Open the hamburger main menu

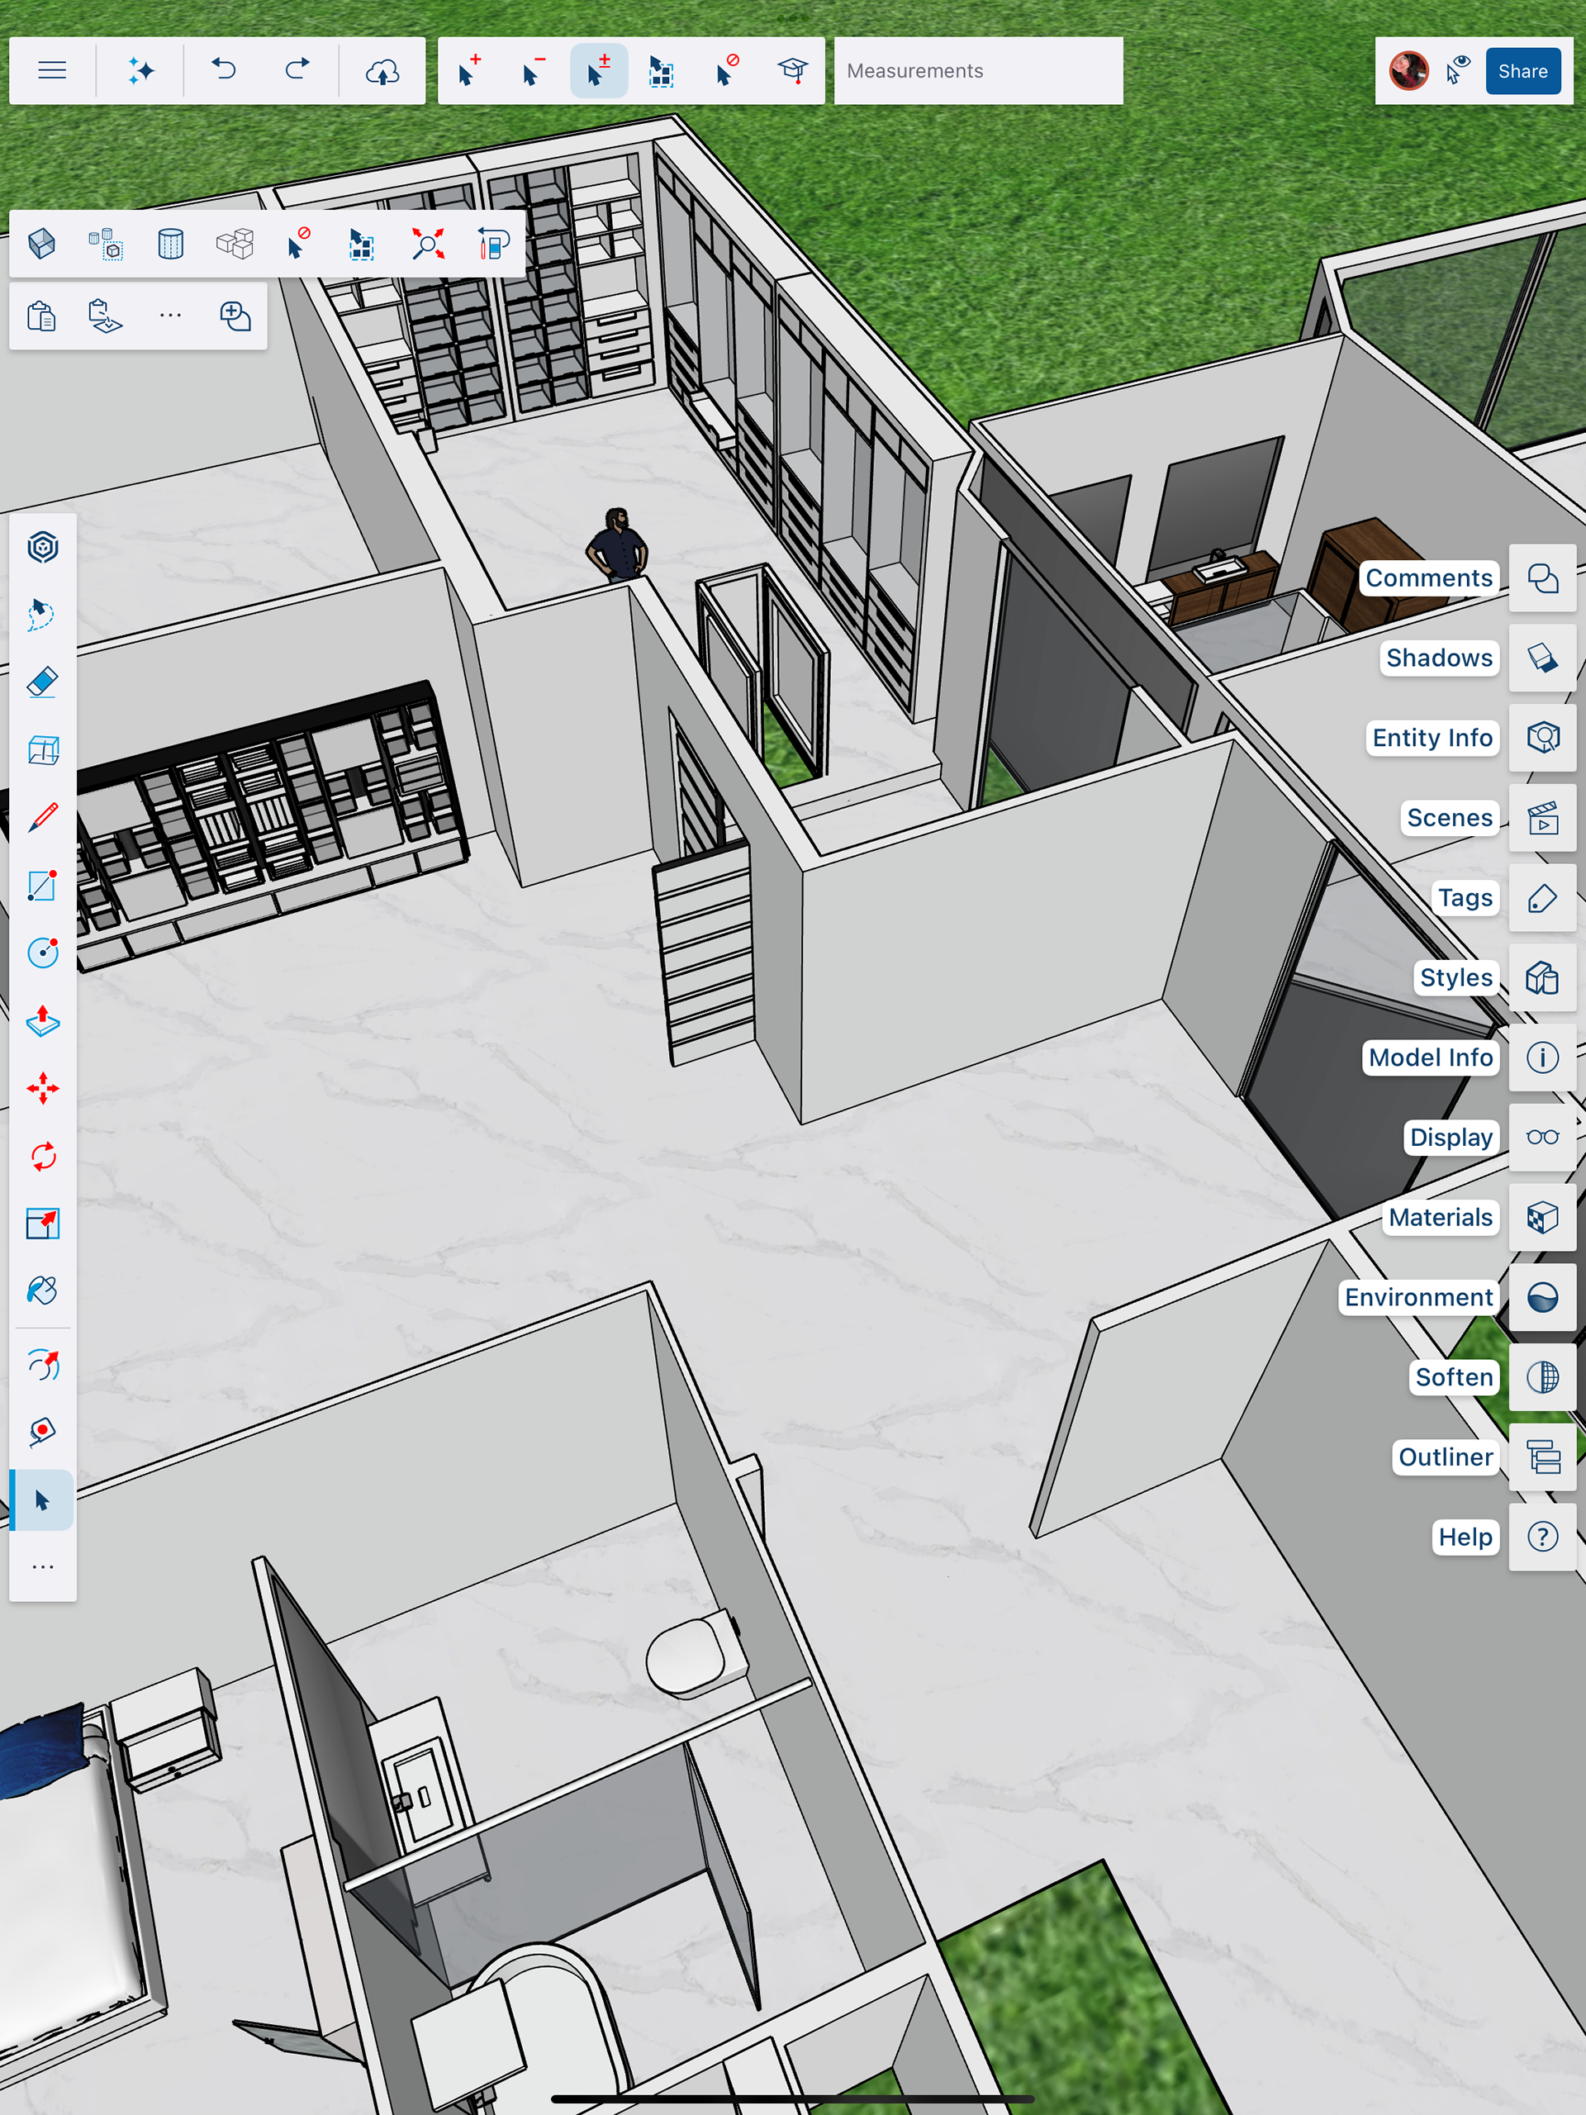pyautogui.click(x=53, y=71)
